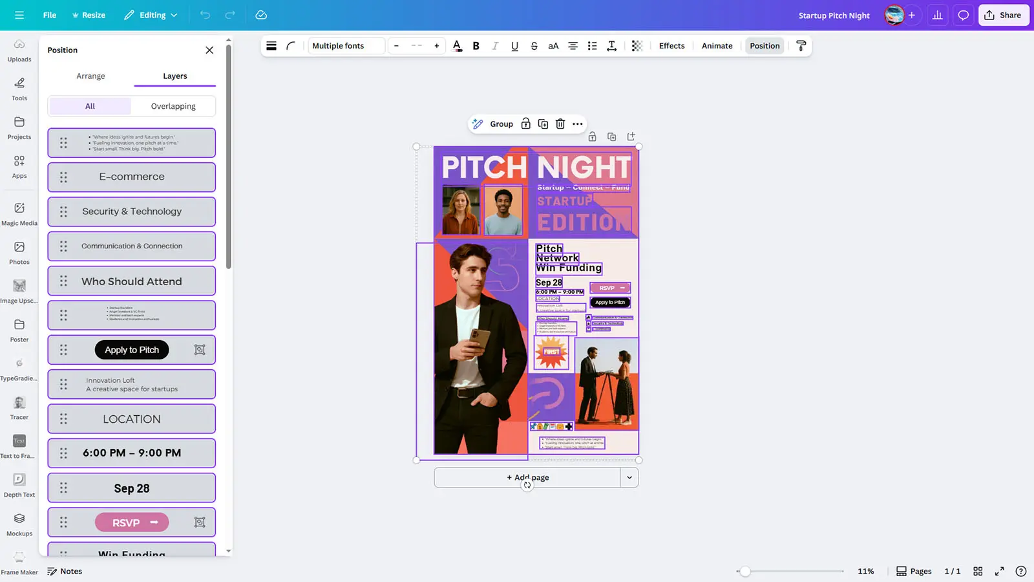Select the Who Should Attend layer
This screenshot has width=1034, height=582.
pyautogui.click(x=132, y=281)
